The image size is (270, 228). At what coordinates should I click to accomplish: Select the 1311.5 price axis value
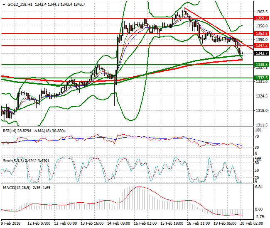click(x=262, y=125)
